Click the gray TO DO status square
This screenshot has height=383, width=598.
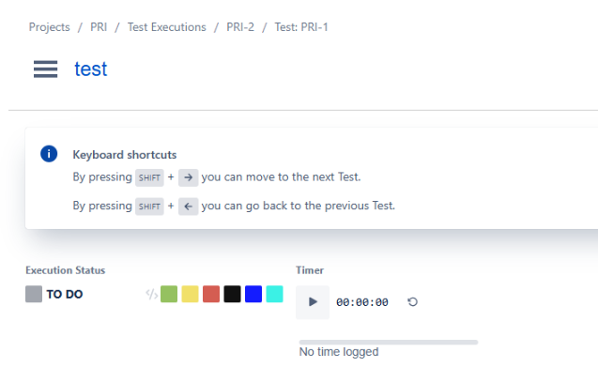34,294
